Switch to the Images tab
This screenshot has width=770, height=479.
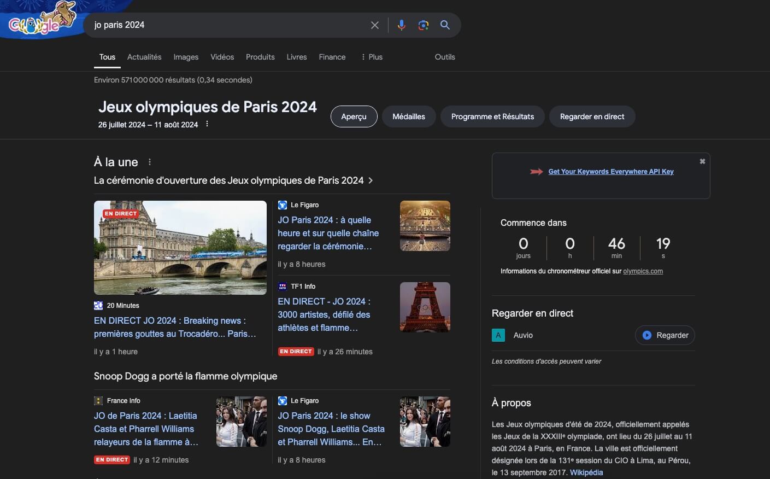pyautogui.click(x=186, y=57)
